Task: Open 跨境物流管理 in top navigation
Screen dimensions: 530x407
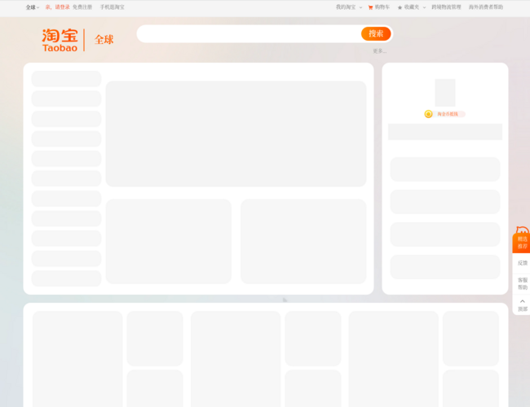Action: point(446,7)
